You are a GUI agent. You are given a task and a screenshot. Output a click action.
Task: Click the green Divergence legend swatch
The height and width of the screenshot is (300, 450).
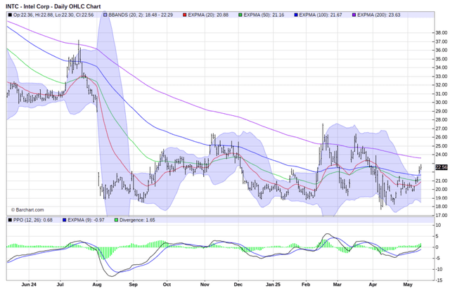[x=116, y=220]
